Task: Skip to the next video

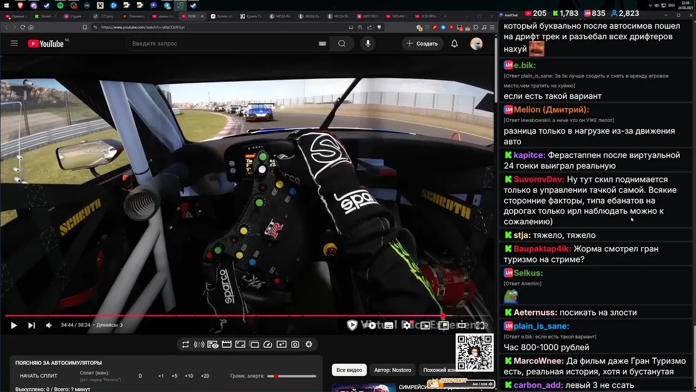Action: pyautogui.click(x=32, y=325)
